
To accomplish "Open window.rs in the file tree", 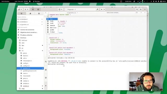I will click(x=26, y=84).
